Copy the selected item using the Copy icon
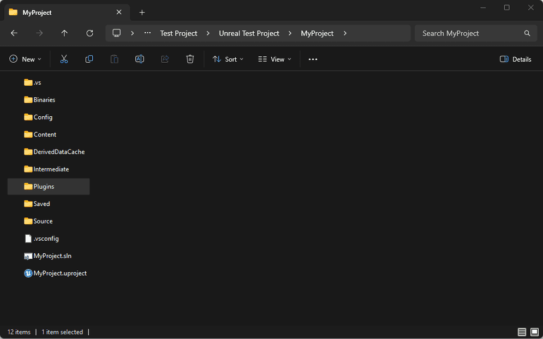 click(89, 58)
